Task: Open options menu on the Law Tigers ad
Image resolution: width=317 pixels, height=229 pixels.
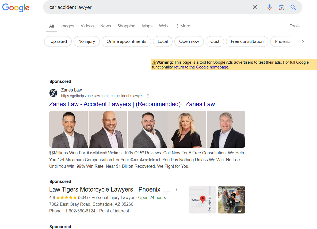Action: 177,189
